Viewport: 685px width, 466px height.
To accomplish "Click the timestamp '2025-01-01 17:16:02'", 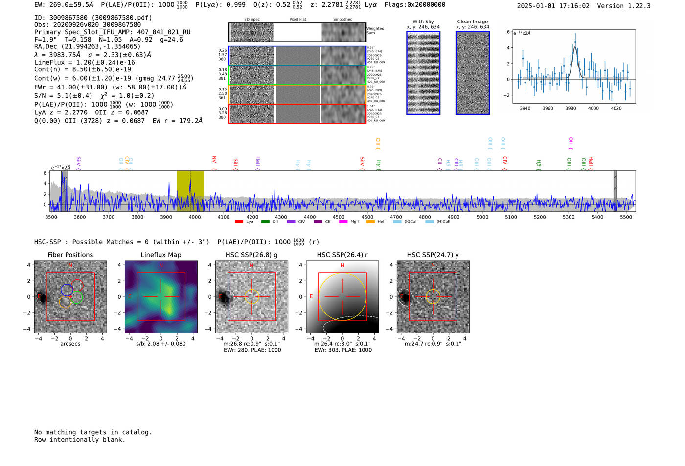I will click(553, 6).
